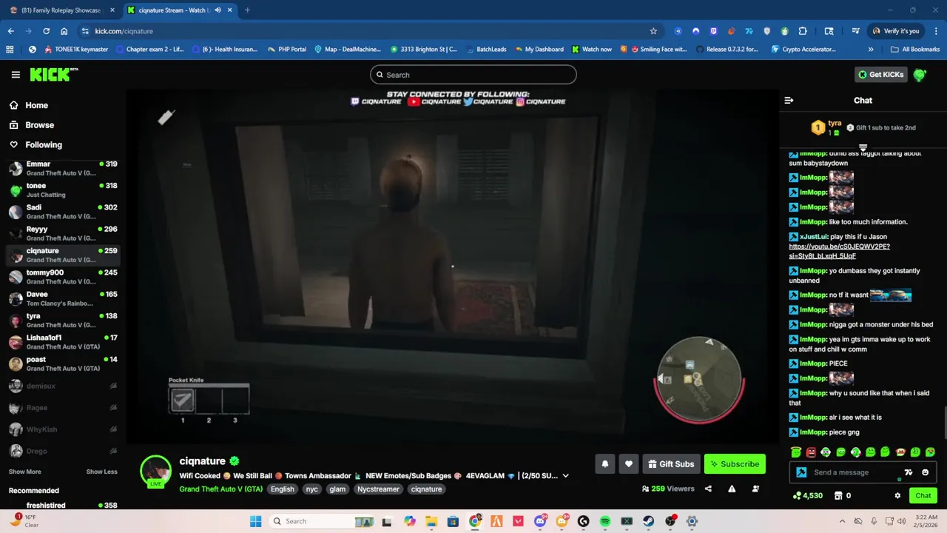Click the Kick search field
Image resolution: width=947 pixels, height=533 pixels.
click(473, 75)
